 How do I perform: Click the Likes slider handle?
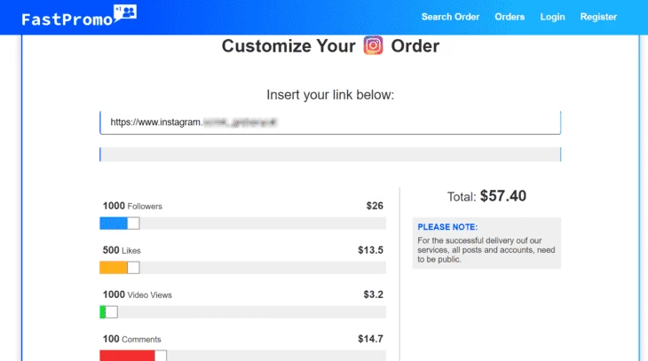pyautogui.click(x=133, y=268)
